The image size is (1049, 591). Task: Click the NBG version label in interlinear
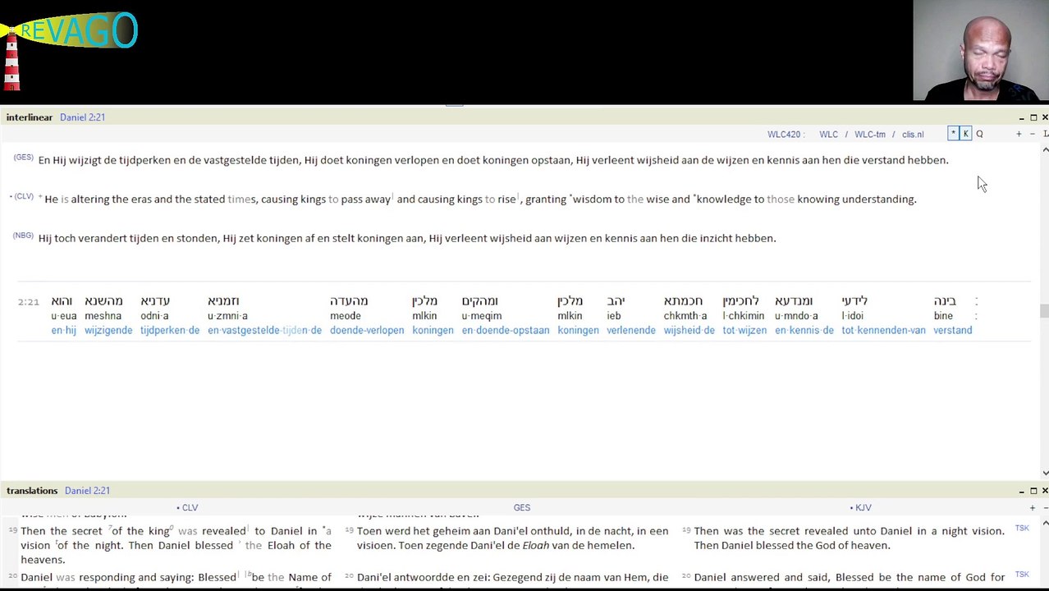23,236
